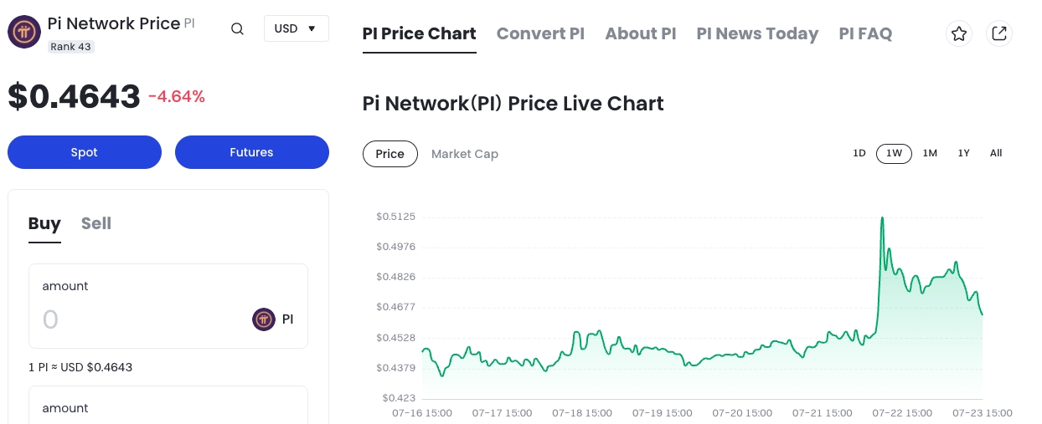Switch to the Convert PI tab
The width and height of the screenshot is (1042, 424).
pos(540,33)
